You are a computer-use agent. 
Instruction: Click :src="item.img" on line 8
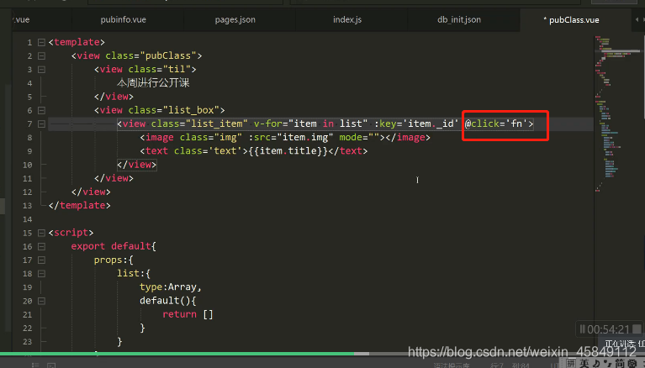(x=290, y=137)
